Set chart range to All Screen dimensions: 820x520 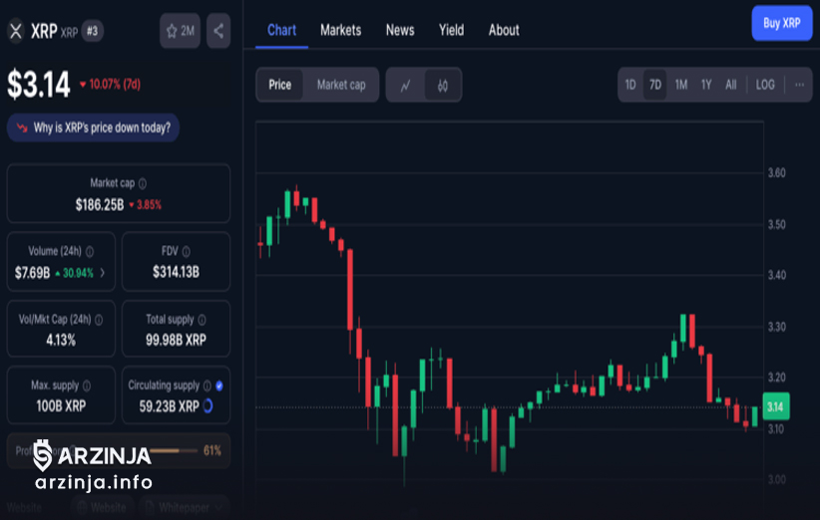click(730, 85)
